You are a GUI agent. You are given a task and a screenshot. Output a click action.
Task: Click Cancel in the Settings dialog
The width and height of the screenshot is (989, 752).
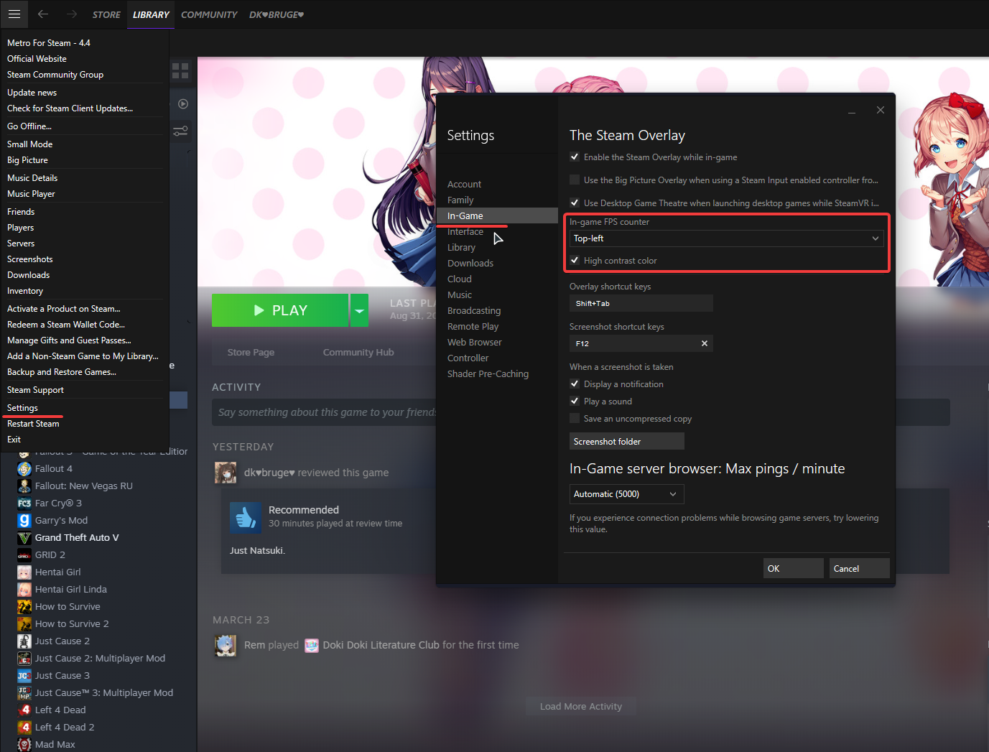[x=859, y=568]
